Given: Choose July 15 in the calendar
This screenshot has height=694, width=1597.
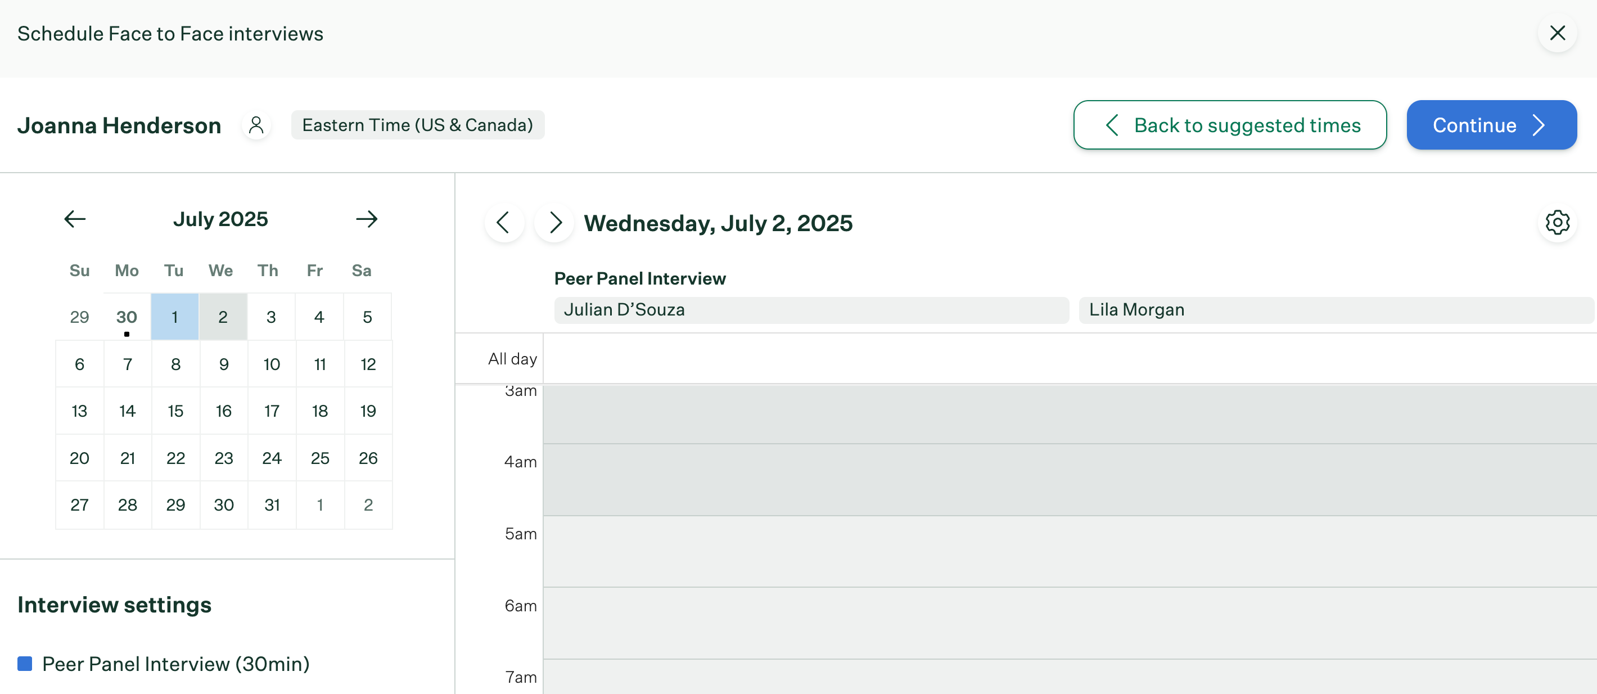Looking at the screenshot, I should point(175,411).
